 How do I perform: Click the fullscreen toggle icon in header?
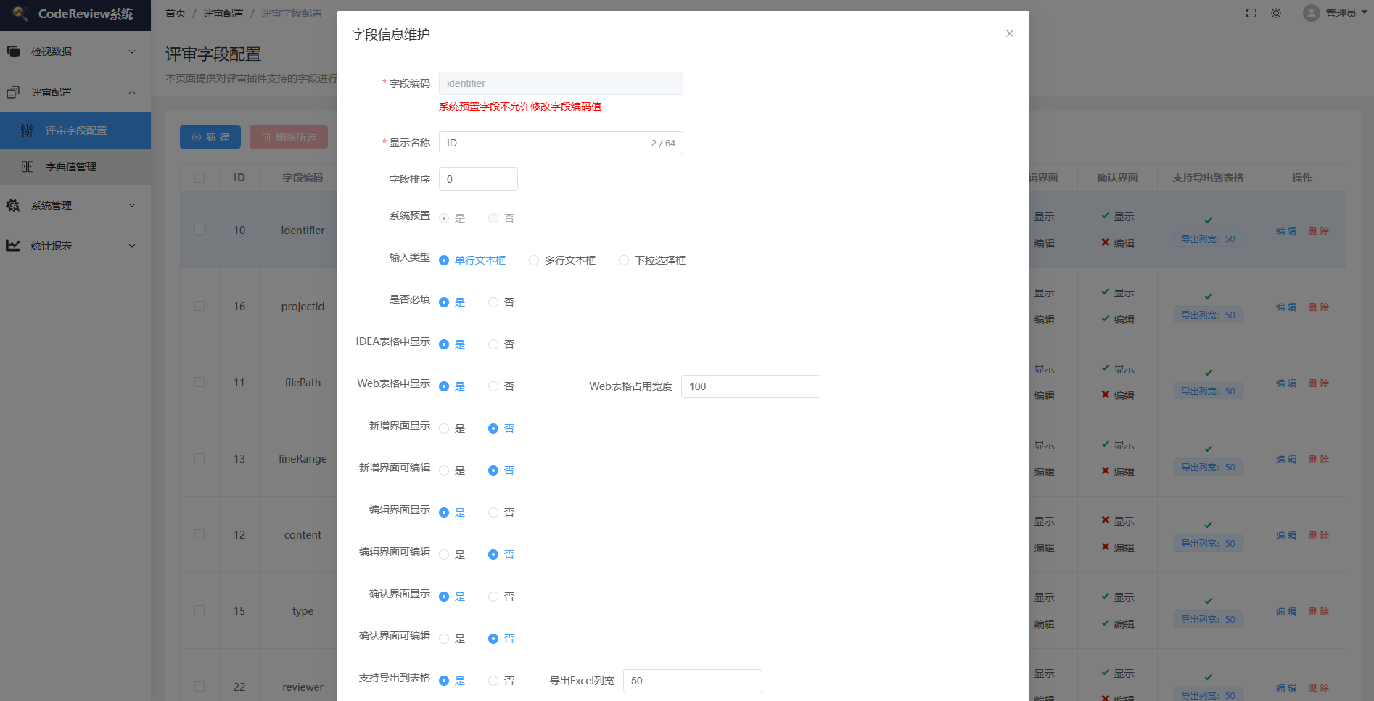tap(1251, 13)
